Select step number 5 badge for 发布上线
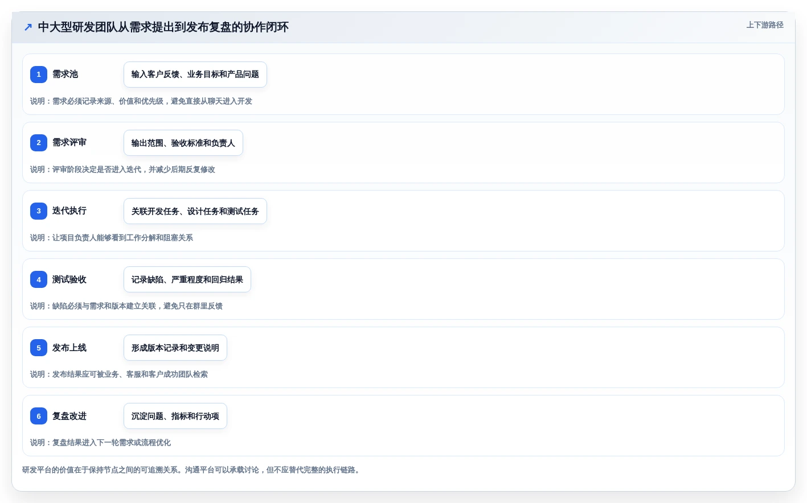Viewport: 807px width, 503px height. (x=39, y=348)
